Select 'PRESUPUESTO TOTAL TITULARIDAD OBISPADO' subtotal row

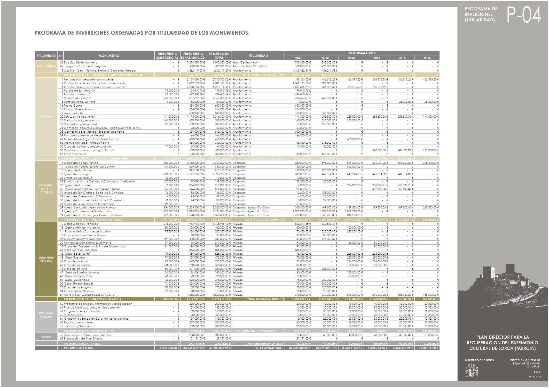point(237,220)
